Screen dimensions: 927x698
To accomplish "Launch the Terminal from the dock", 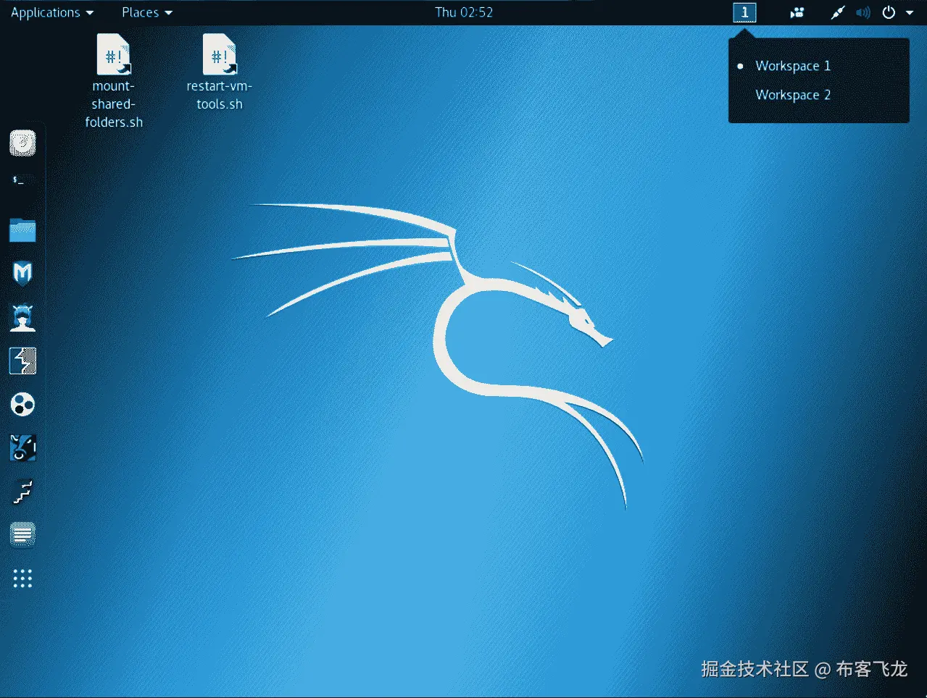I will click(x=22, y=180).
